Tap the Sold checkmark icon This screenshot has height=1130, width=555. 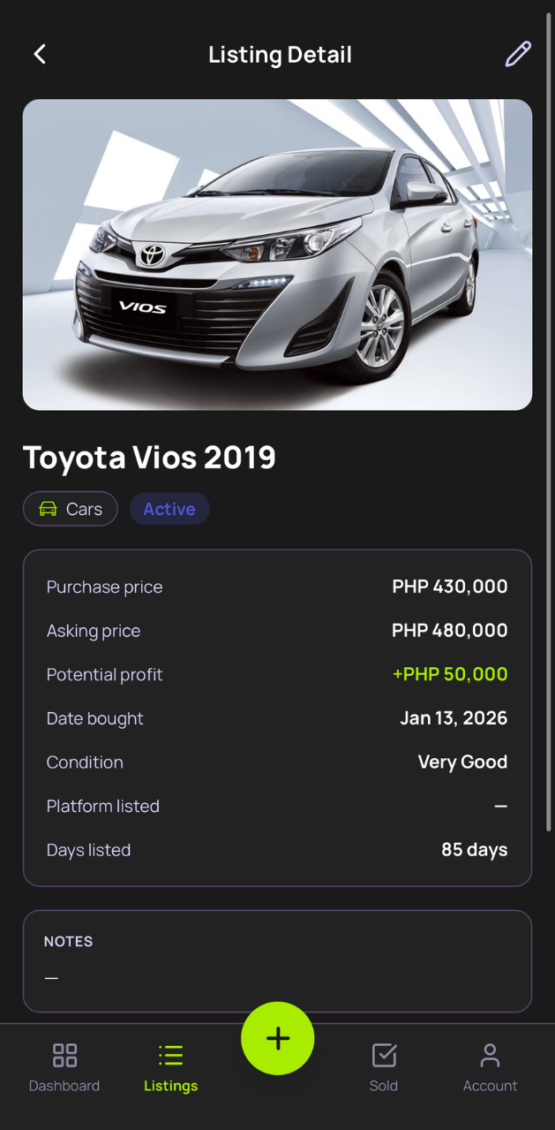click(384, 1055)
